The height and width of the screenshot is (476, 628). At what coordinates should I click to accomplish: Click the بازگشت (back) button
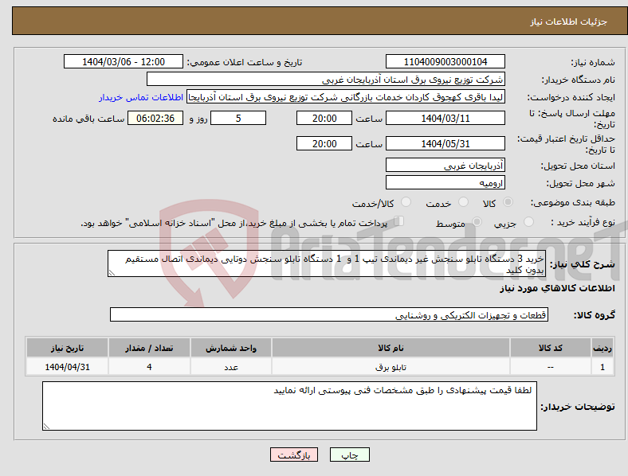pyautogui.click(x=293, y=455)
